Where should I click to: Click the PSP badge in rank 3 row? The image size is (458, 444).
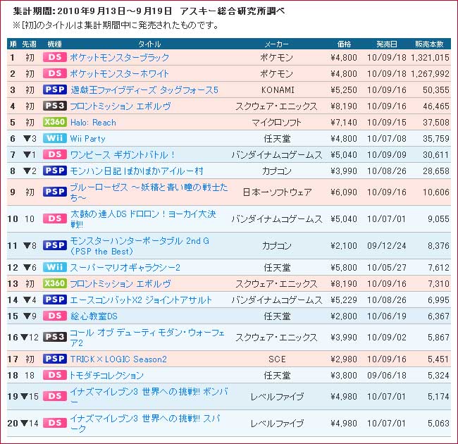(55, 90)
